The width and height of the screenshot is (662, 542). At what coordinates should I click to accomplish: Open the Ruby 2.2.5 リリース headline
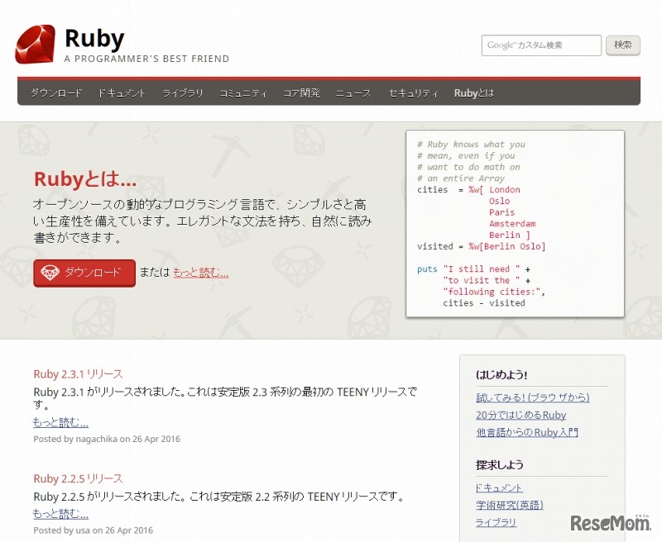point(78,478)
